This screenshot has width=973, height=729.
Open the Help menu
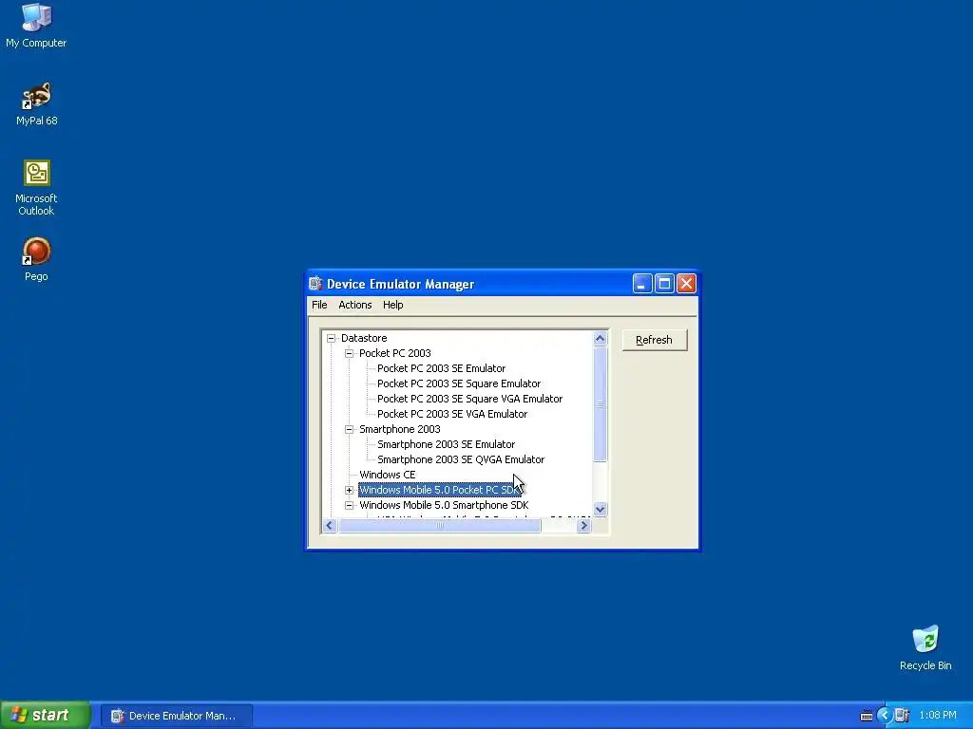[x=392, y=305]
